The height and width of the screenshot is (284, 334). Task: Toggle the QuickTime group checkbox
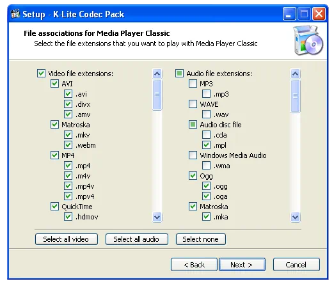(54, 207)
